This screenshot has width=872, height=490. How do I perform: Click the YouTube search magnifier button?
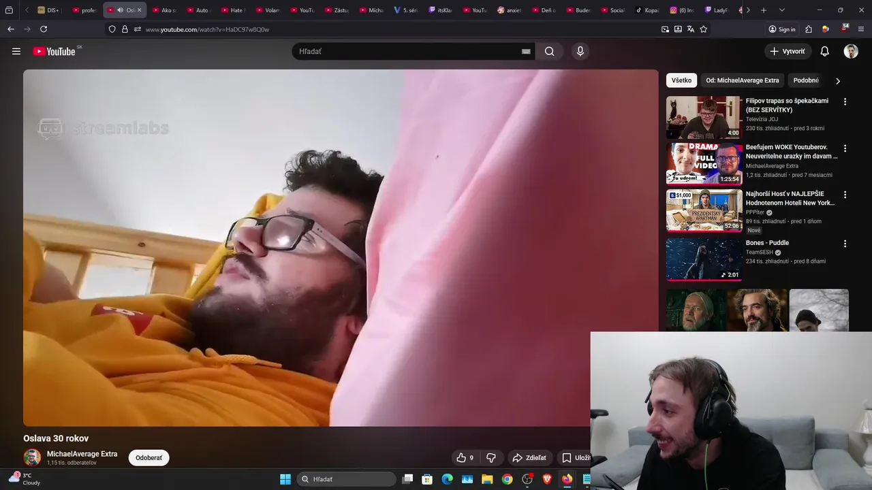coord(550,51)
